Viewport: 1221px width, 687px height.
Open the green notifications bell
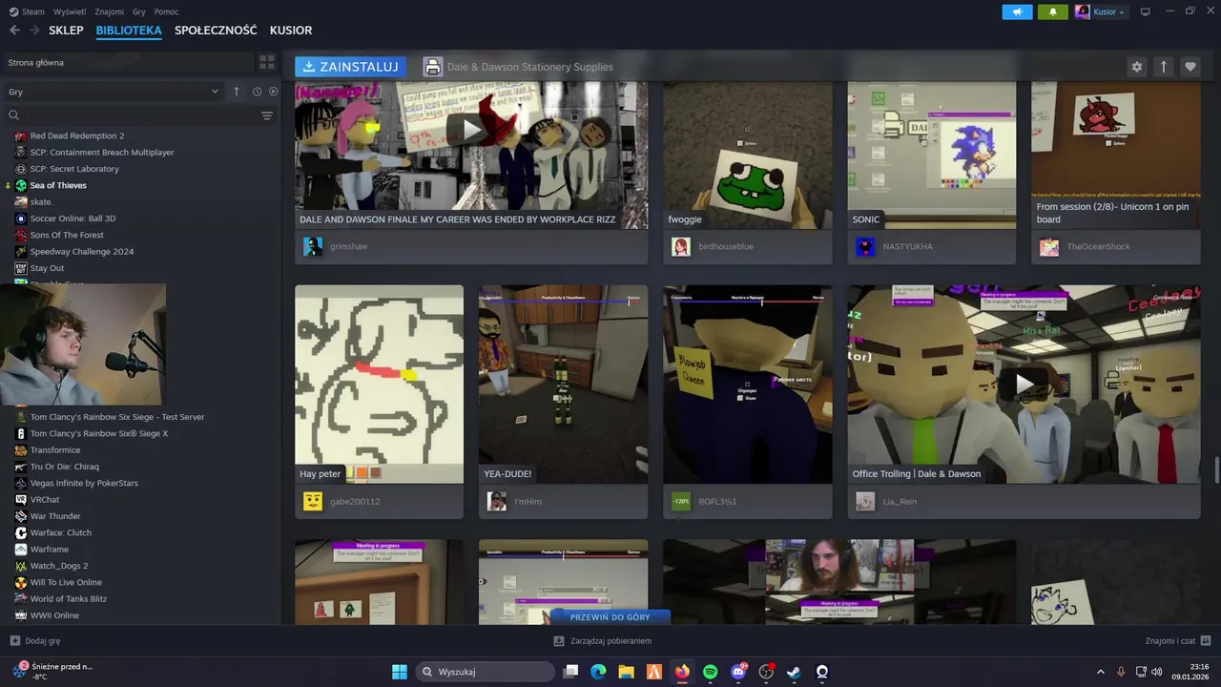point(1053,11)
